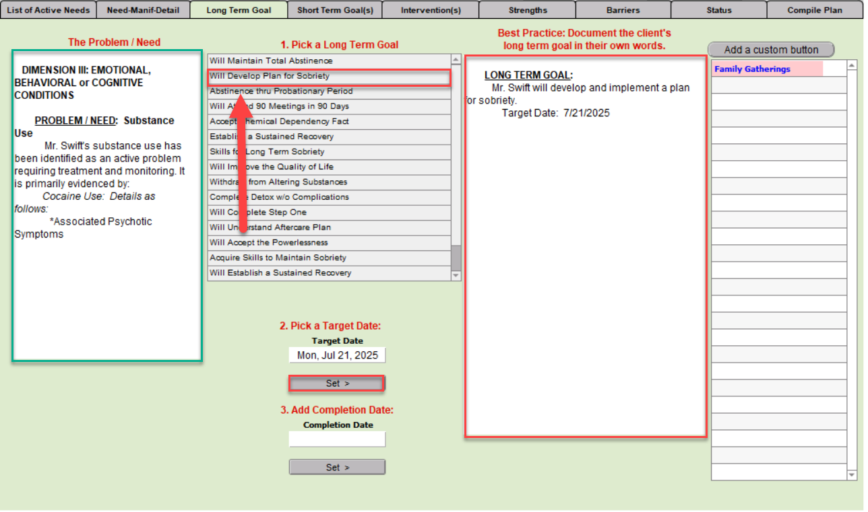Go to the Intervention(s) tab

pos(431,10)
